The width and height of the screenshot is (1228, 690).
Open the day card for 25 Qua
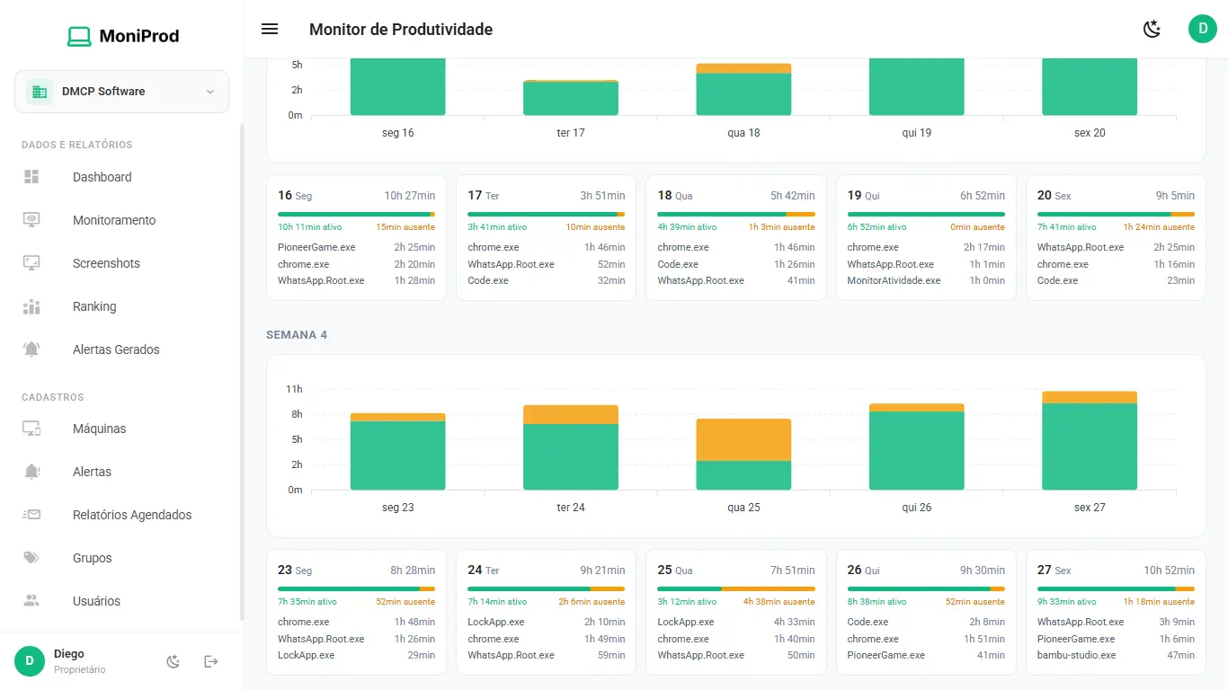735,612
